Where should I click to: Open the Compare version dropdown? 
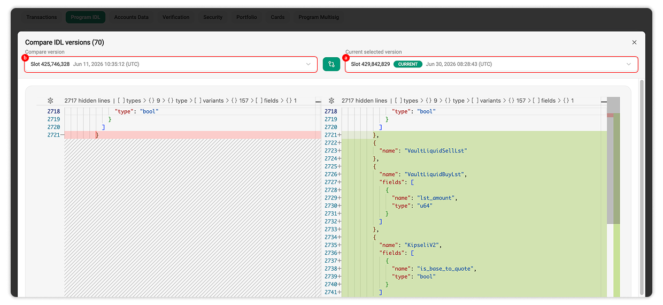[171, 64]
